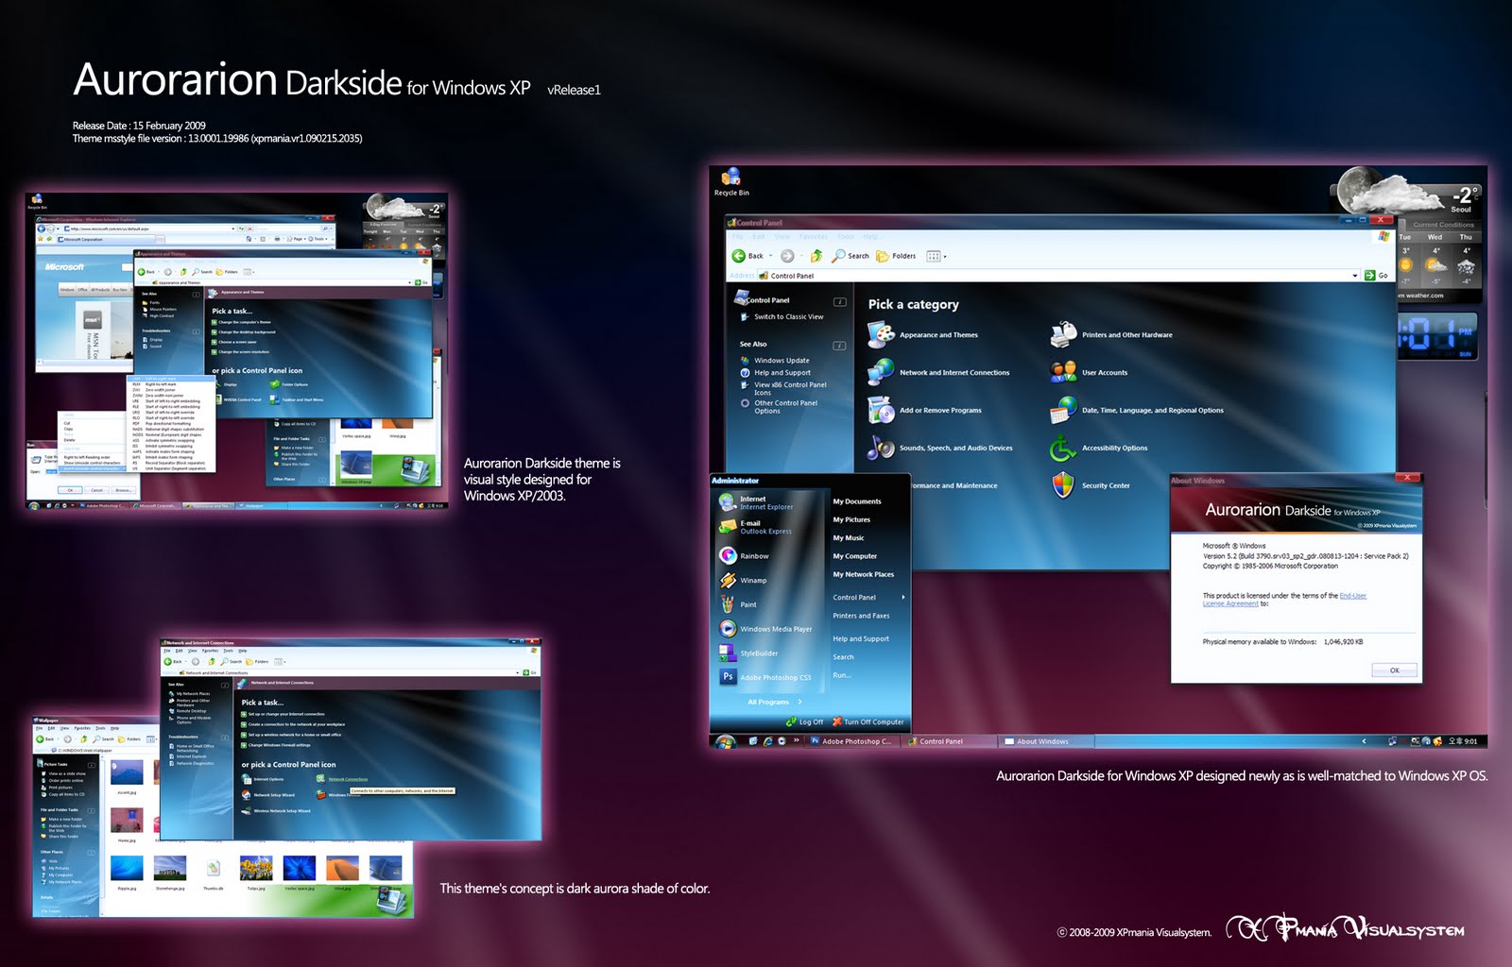Collapse See Also pane in large Control Panel
Image resolution: width=1512 pixels, height=967 pixels.
click(x=839, y=345)
